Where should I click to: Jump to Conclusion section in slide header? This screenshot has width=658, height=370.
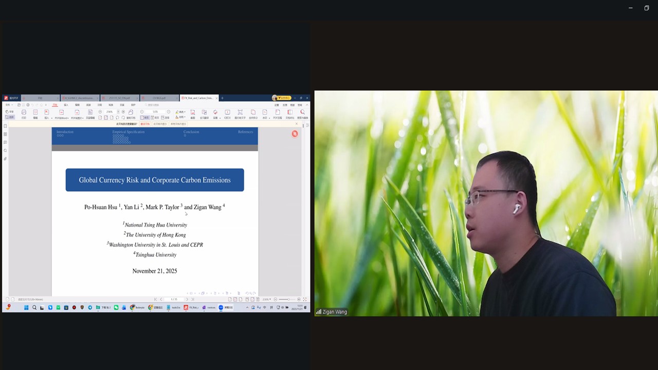coord(191,132)
